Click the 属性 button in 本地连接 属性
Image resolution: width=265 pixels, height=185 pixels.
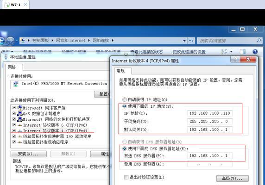point(101,154)
